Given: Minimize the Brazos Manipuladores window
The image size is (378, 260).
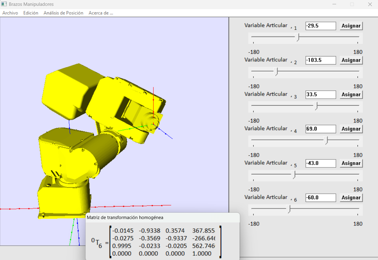Looking at the screenshot, I should tap(335, 4).
